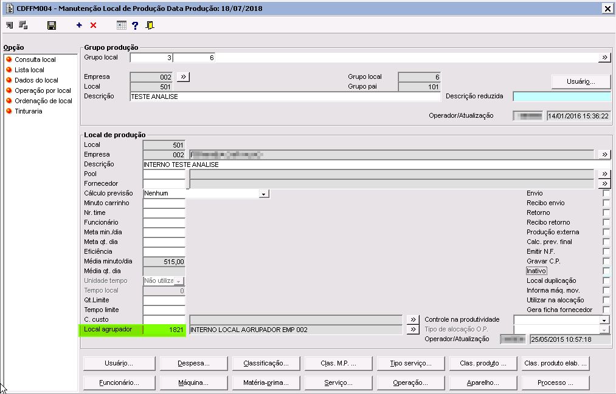Click the Processo ... button
The image size is (616, 394).
pos(556,382)
